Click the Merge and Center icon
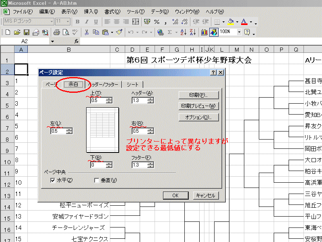Image resolution: width=322 pixels, height=242 pixels. pyautogui.click(x=135, y=21)
